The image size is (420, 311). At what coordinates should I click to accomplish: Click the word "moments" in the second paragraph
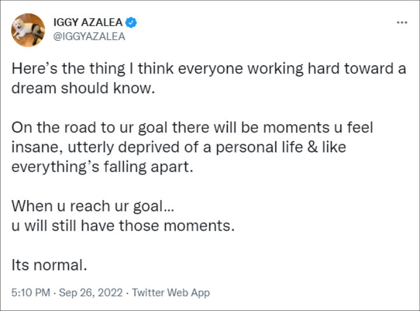tap(296, 128)
